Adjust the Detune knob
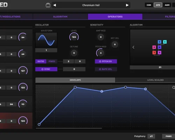 [74, 53]
